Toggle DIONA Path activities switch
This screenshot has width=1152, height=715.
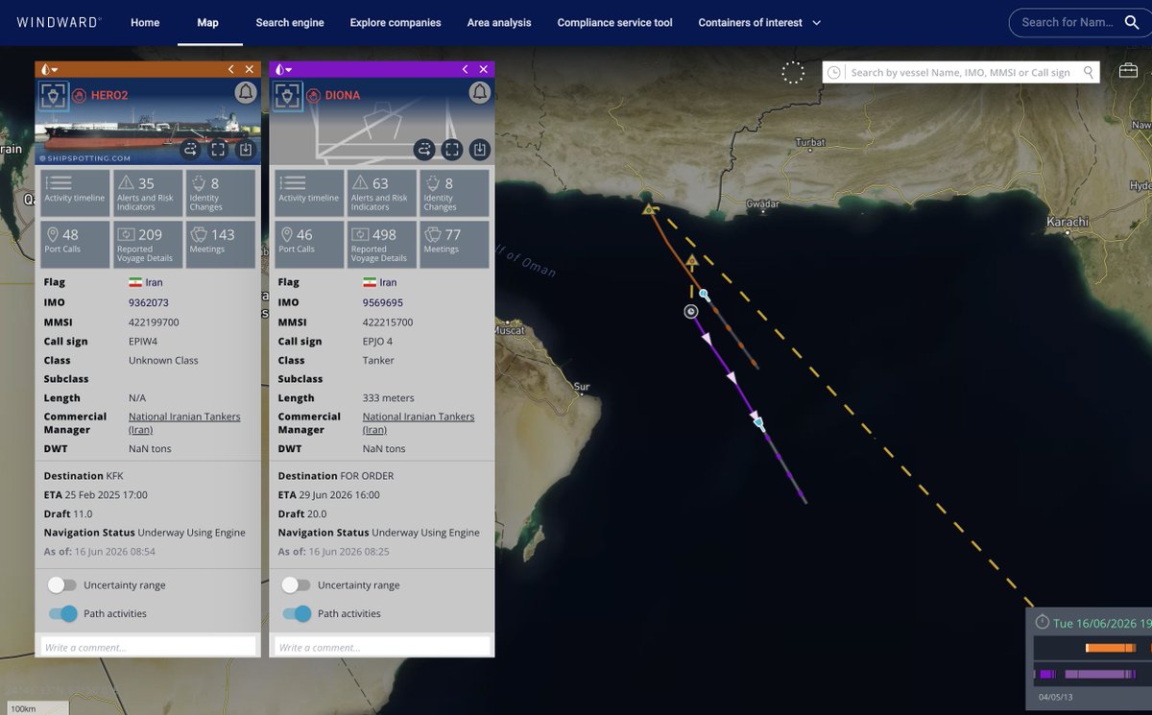pos(297,613)
